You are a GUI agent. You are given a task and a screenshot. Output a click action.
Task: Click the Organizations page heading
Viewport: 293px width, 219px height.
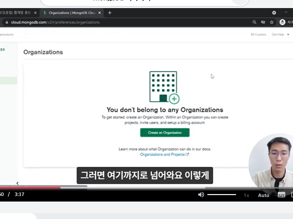[43, 52]
